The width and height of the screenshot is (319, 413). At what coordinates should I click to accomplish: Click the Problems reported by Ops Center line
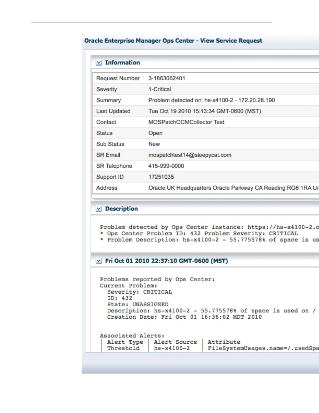pos(157,279)
